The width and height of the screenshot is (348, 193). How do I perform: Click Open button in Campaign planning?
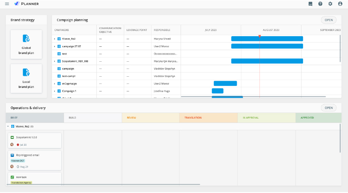click(329, 20)
